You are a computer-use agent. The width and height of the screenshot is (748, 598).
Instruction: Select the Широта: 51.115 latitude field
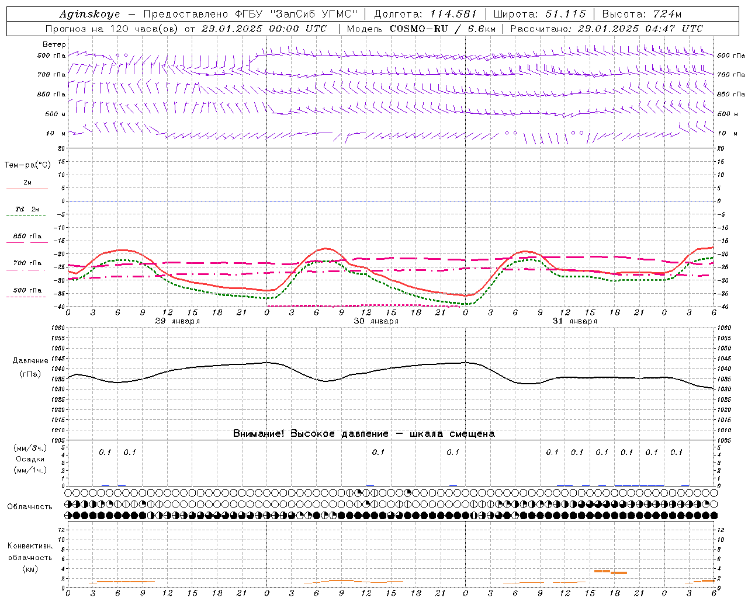(540, 14)
